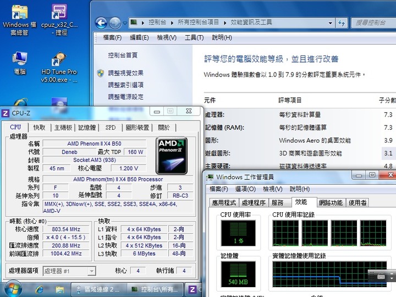Screen dimensions: 396x297
Task: Click the Control Panel search box
Action: [x=373, y=23]
